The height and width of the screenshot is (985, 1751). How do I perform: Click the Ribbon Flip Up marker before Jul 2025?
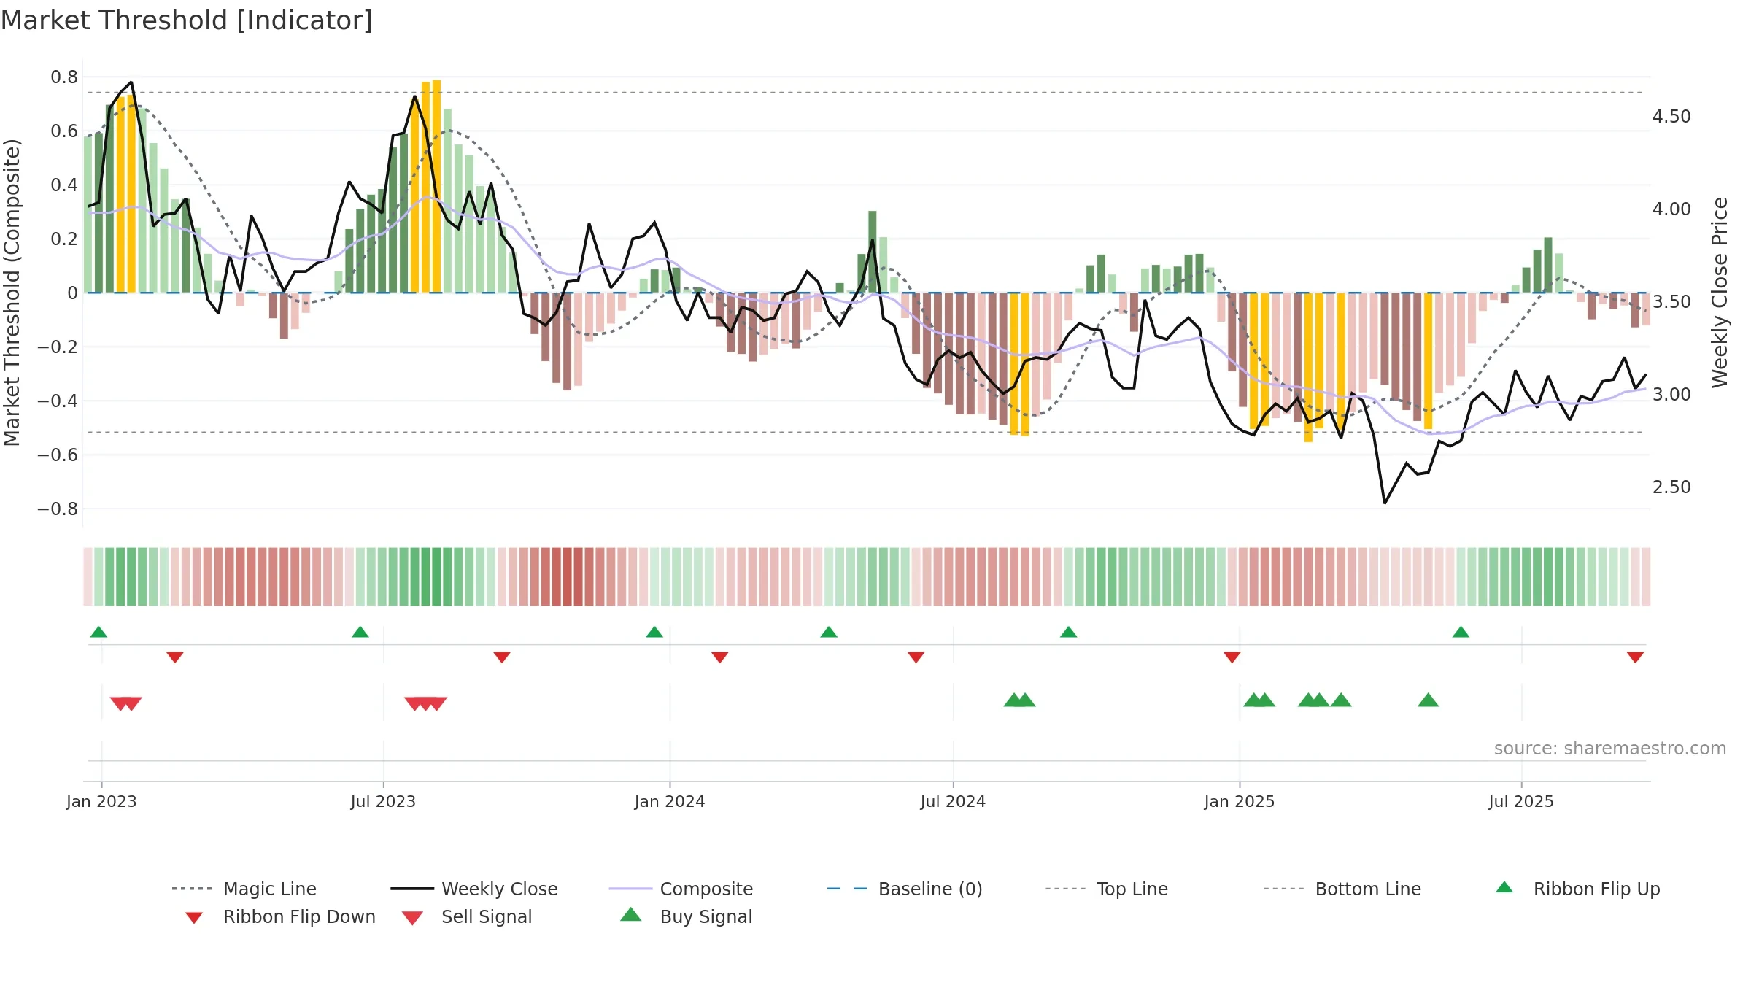pos(1461,632)
